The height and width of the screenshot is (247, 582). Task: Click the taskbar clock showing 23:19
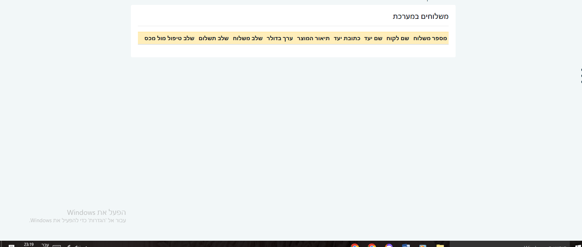click(x=29, y=245)
